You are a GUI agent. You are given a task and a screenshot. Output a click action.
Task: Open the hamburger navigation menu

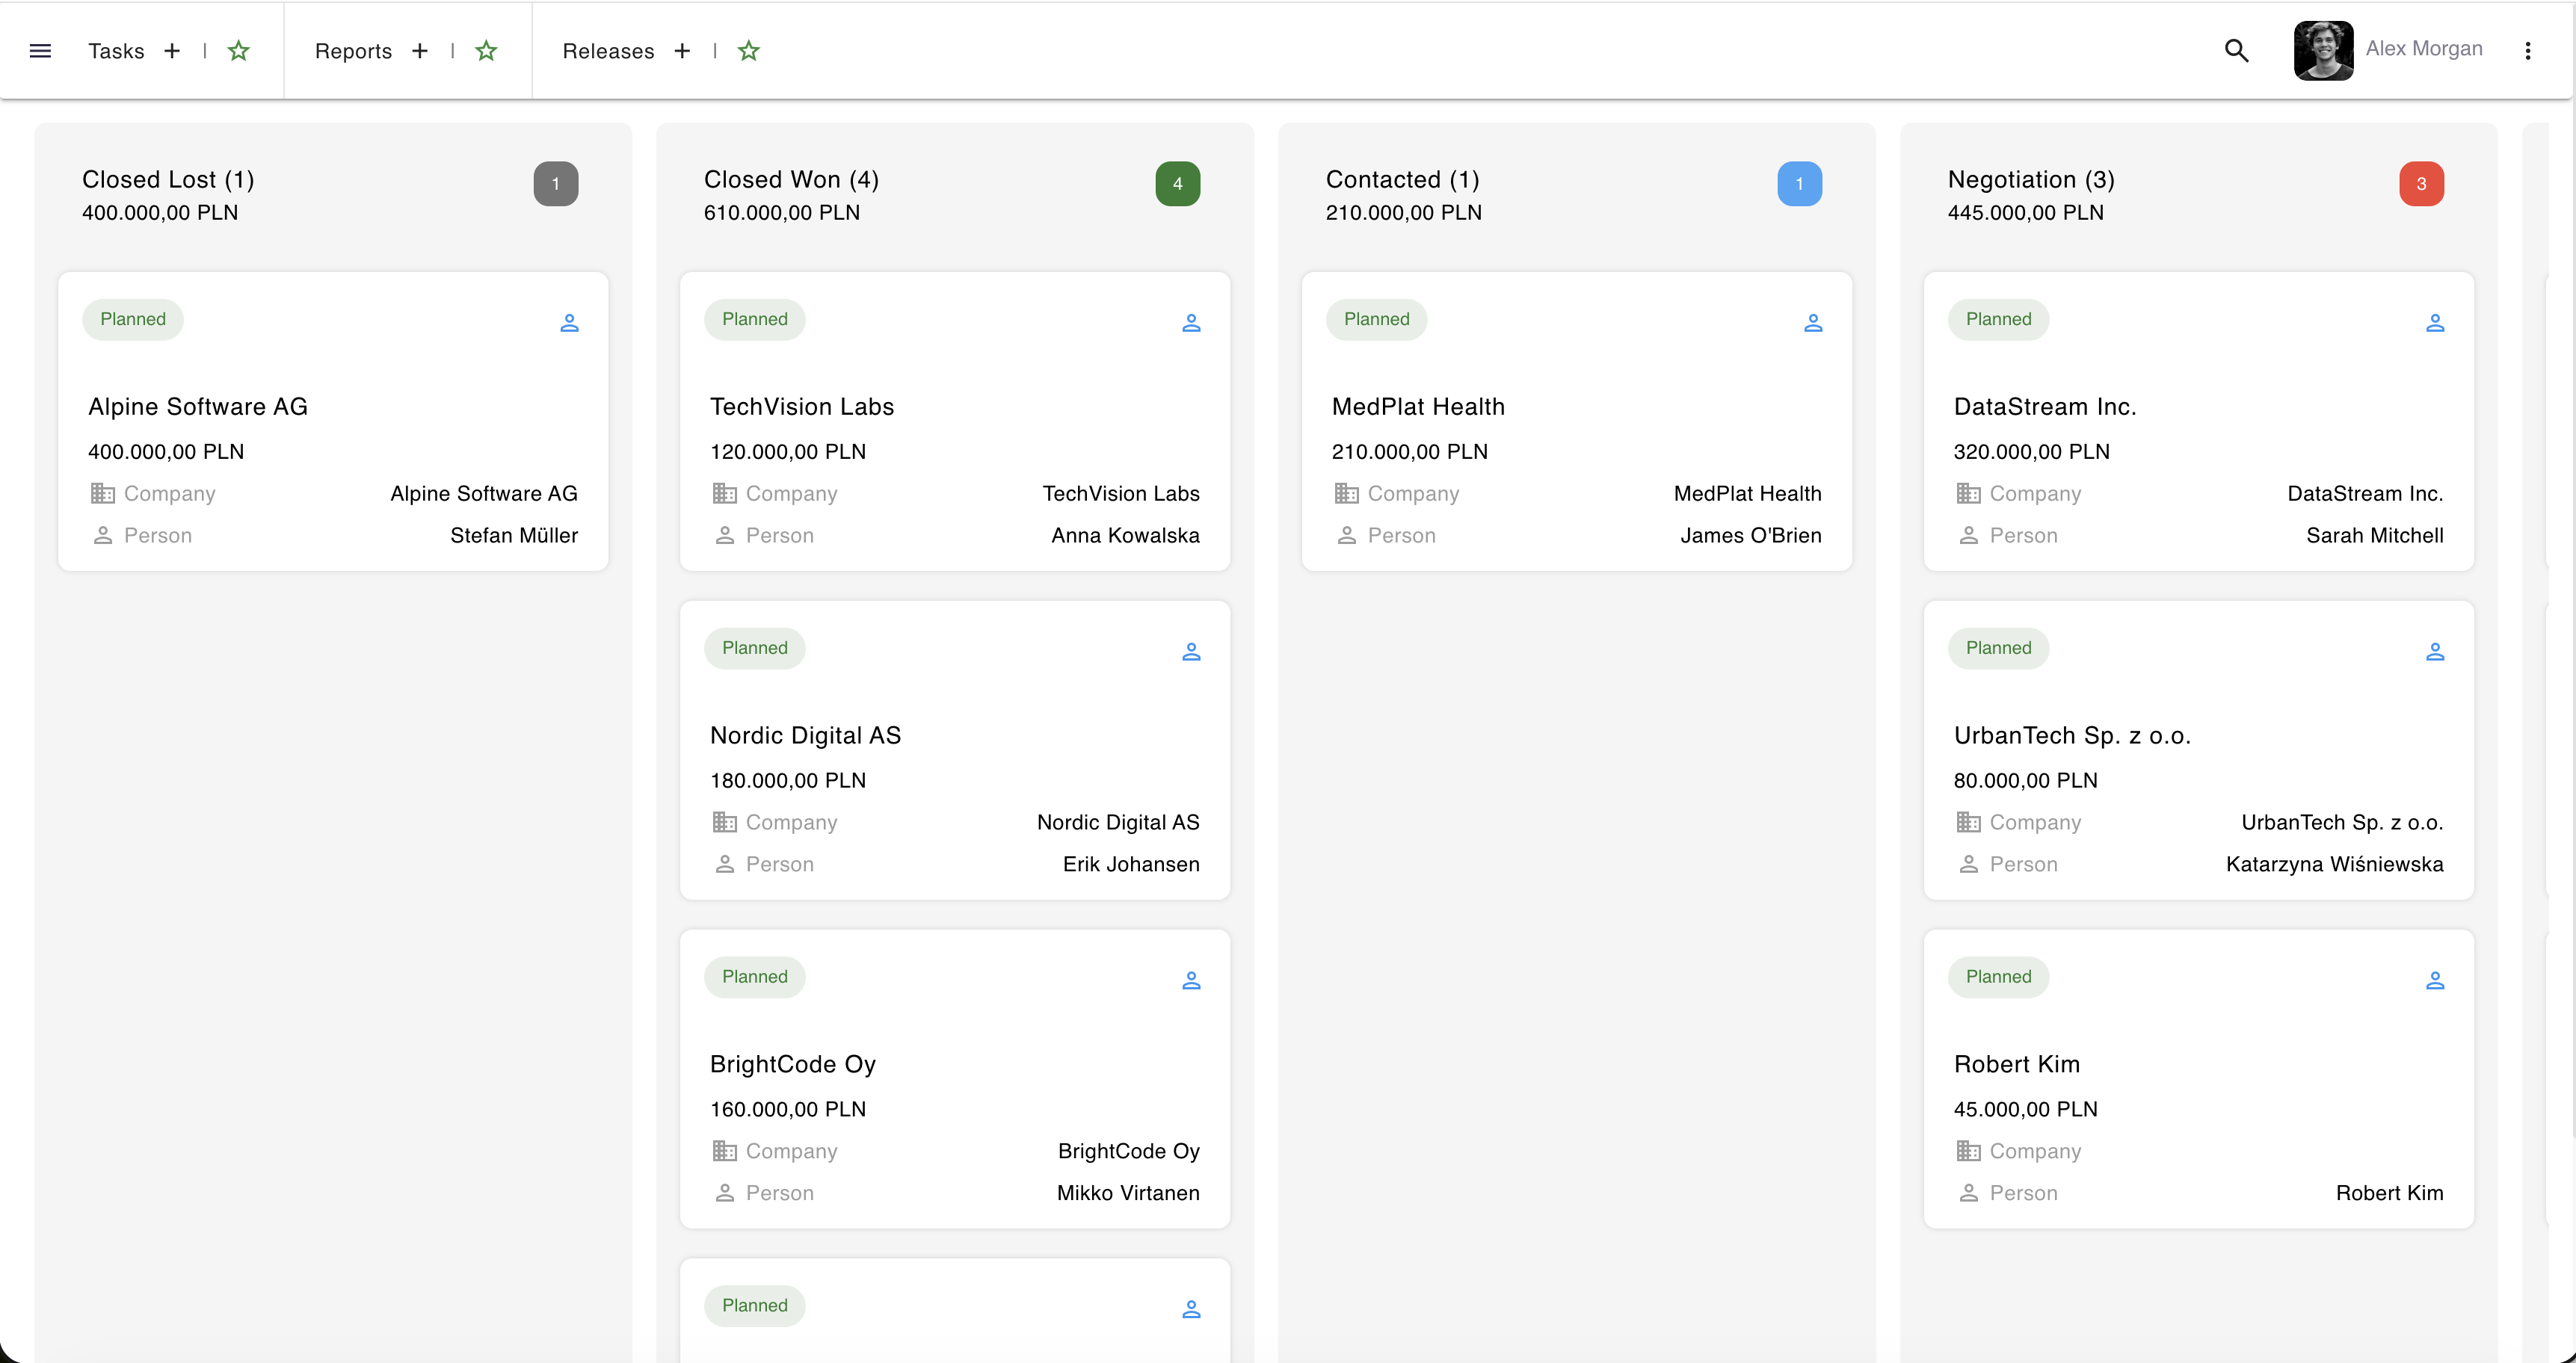40,51
